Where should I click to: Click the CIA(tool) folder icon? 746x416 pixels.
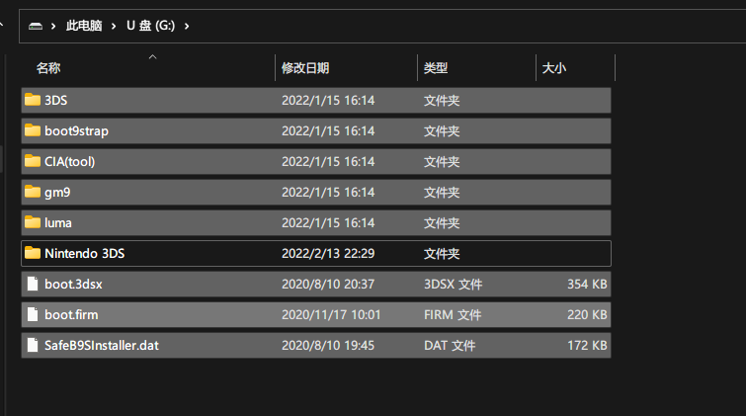tap(33, 161)
